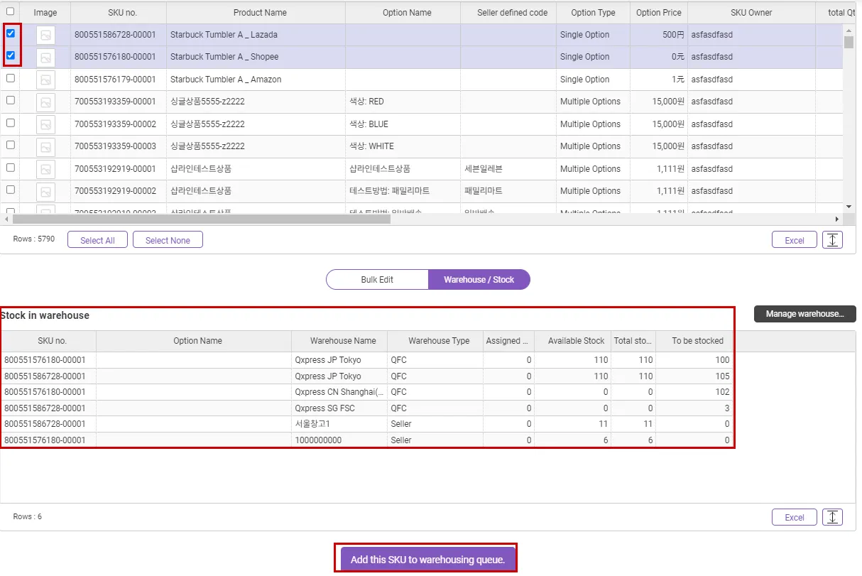Click expand-height icon beside top grid Excel button

[x=832, y=240]
